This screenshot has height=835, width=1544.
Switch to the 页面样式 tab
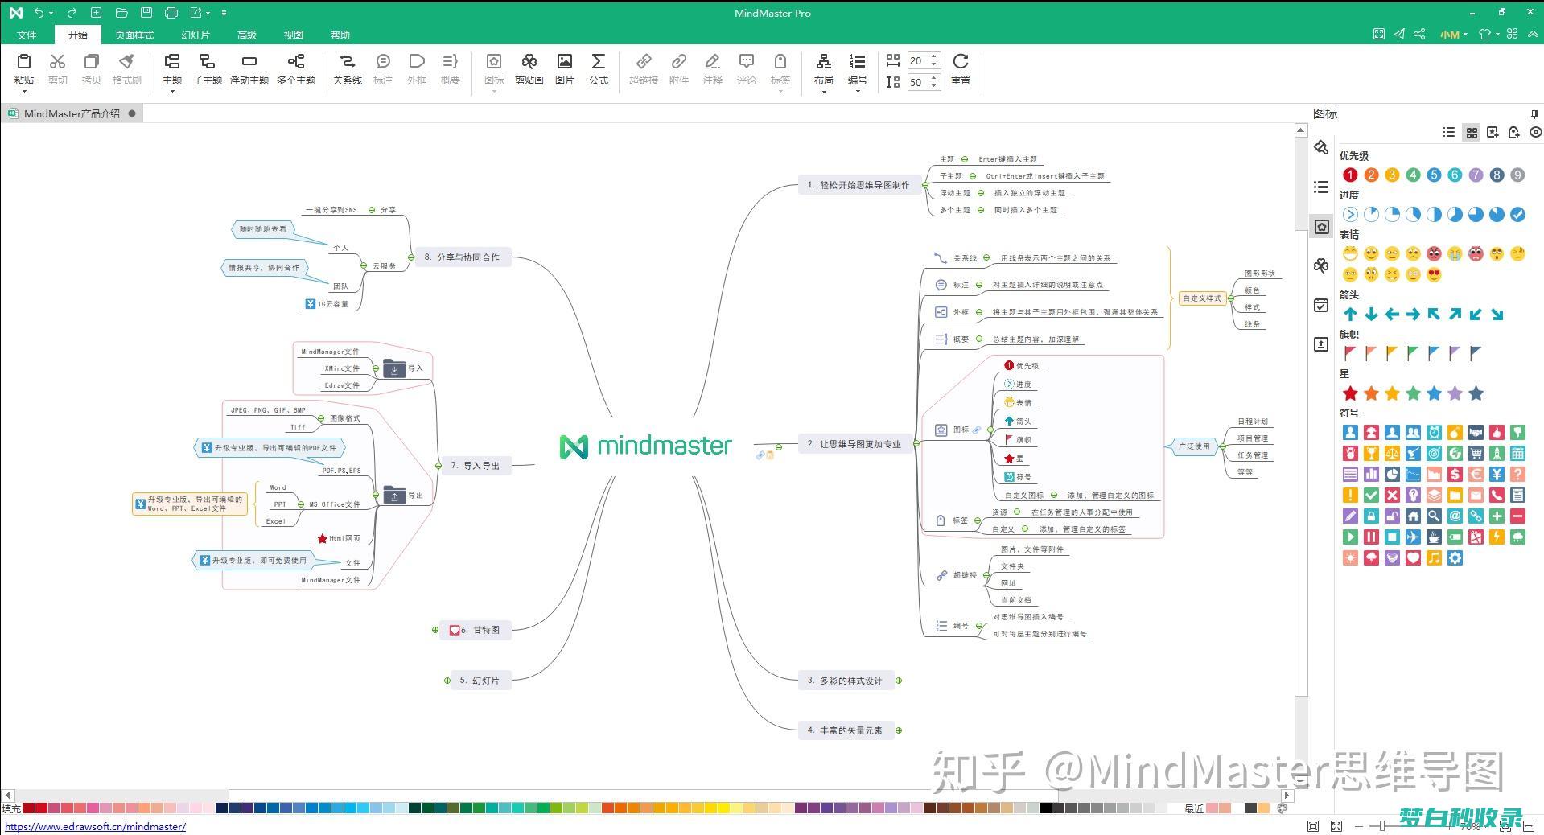(x=134, y=35)
